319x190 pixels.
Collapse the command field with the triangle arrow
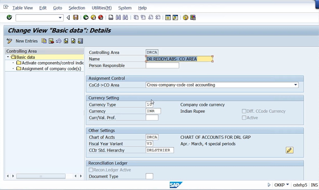click(68, 18)
